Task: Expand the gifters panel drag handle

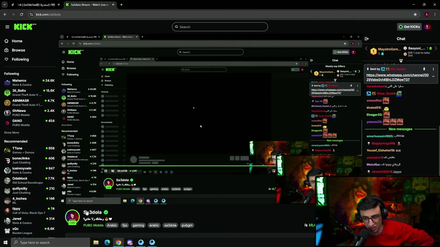Action: pos(401,61)
